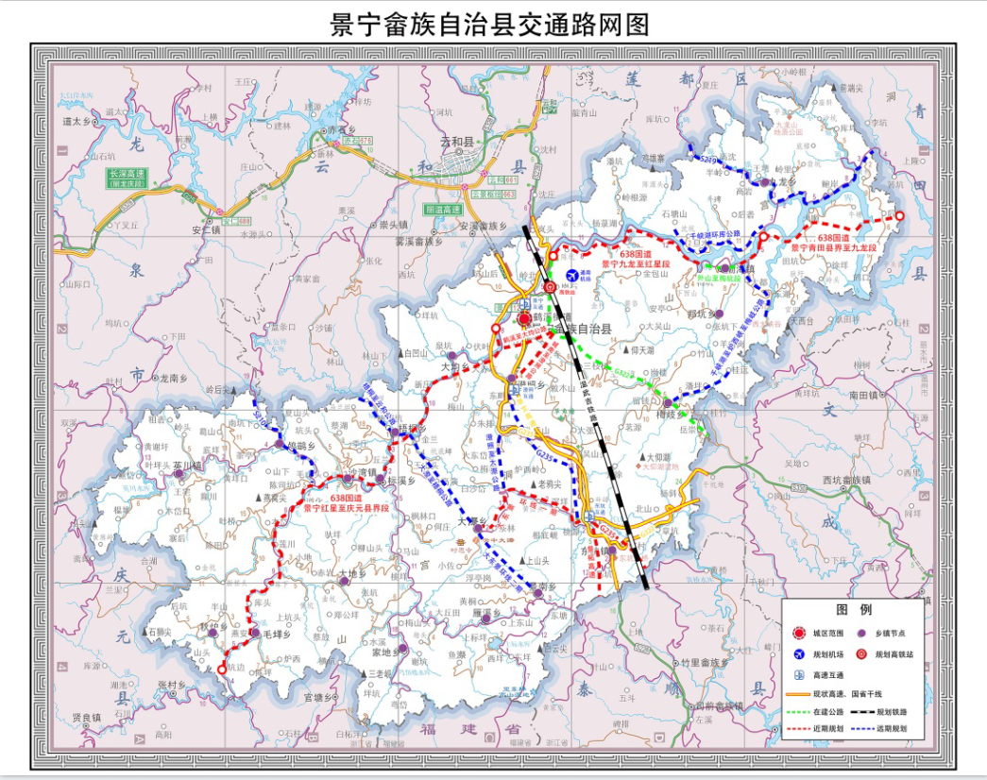Click the blue planned airport icon on map
Image resolution: width=987 pixels, height=780 pixels.
(x=571, y=275)
